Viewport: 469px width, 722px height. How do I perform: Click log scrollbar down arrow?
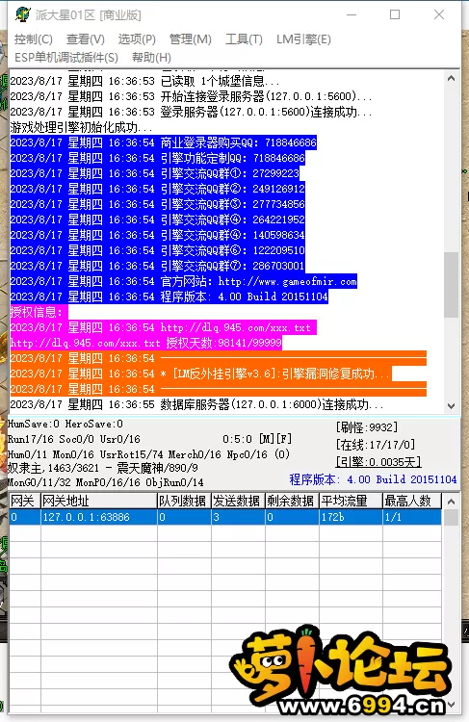[451, 406]
